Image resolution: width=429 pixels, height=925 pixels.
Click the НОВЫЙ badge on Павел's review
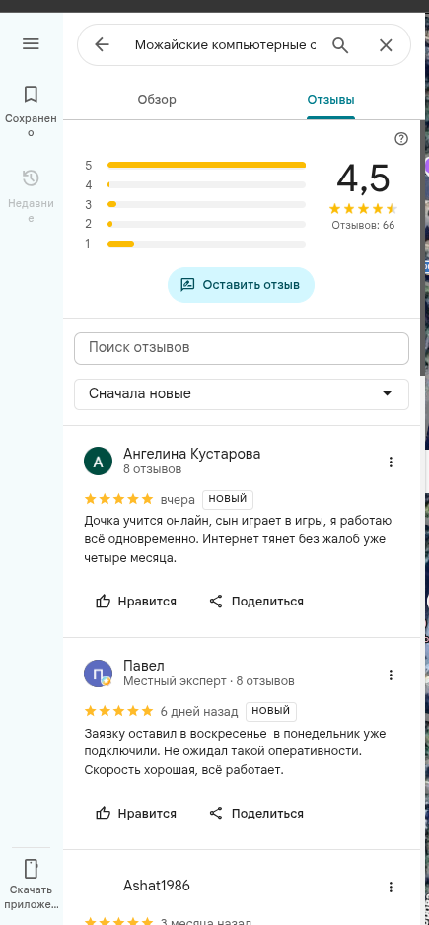pos(271,711)
